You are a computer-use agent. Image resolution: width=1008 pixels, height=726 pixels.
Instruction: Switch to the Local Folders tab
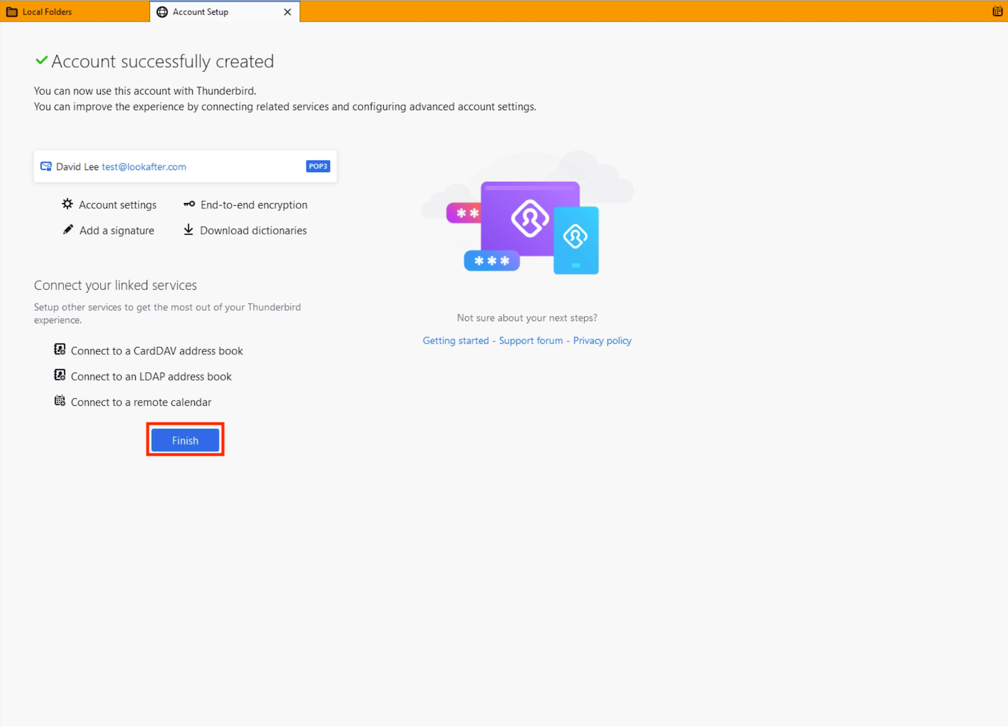click(47, 11)
